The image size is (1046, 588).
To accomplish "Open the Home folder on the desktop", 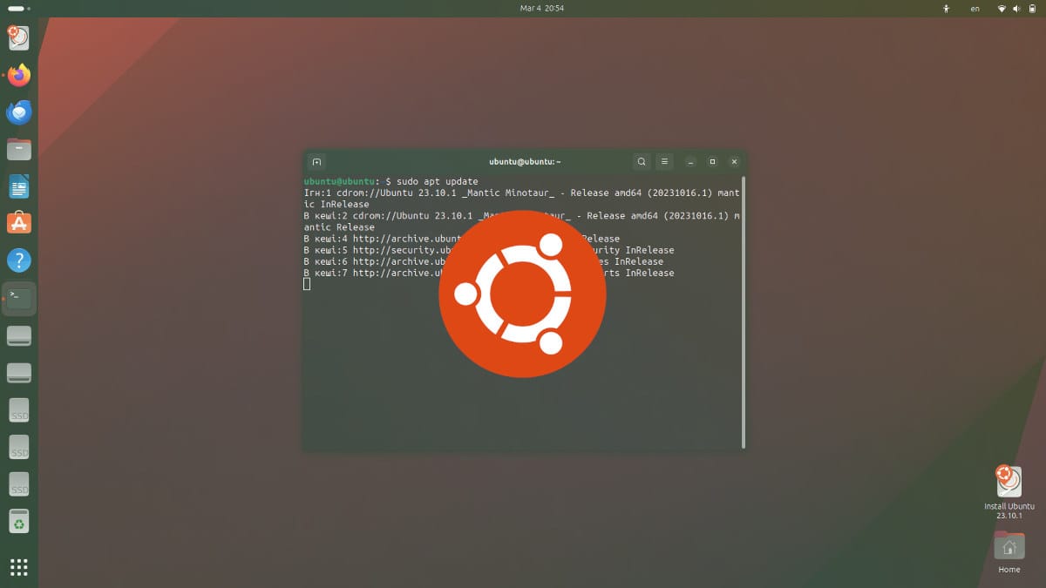I will pyautogui.click(x=1009, y=547).
